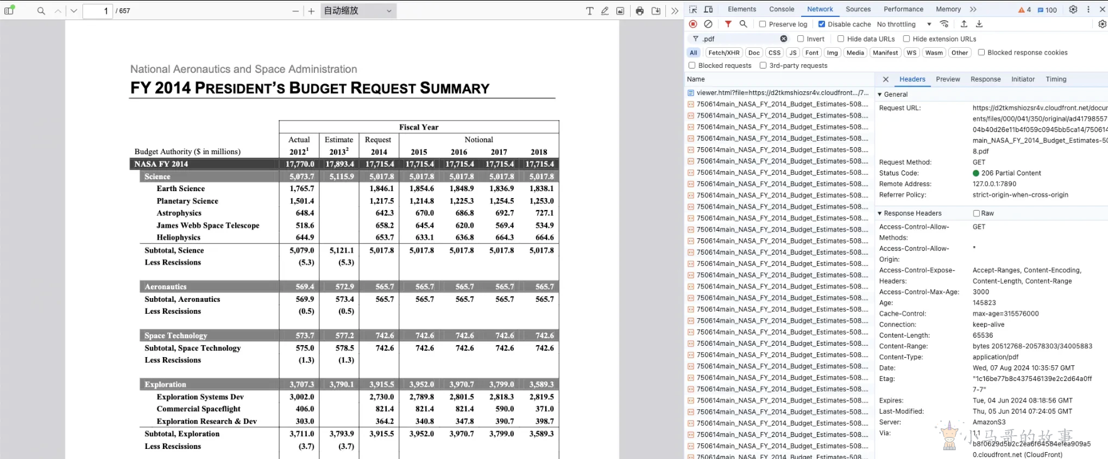Open the Sources tab
Screen dimensions: 1108x459
click(x=858, y=9)
